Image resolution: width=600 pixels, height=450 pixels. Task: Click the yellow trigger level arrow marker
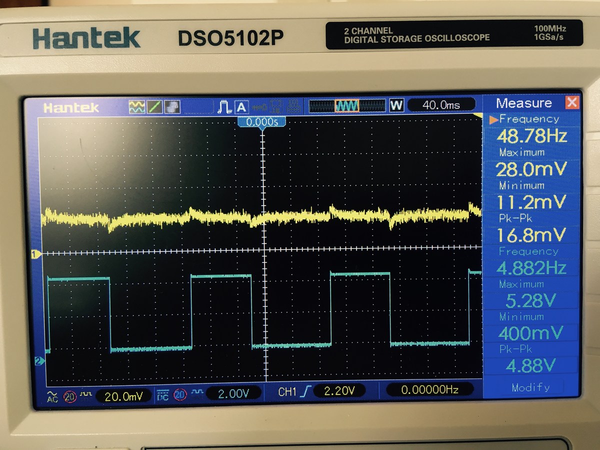(x=478, y=116)
